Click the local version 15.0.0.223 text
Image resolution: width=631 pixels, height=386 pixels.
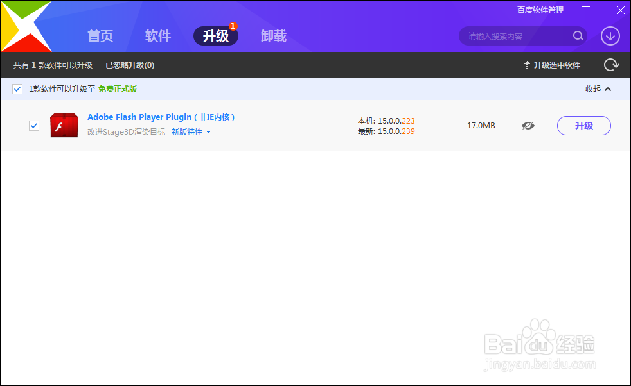pos(386,121)
